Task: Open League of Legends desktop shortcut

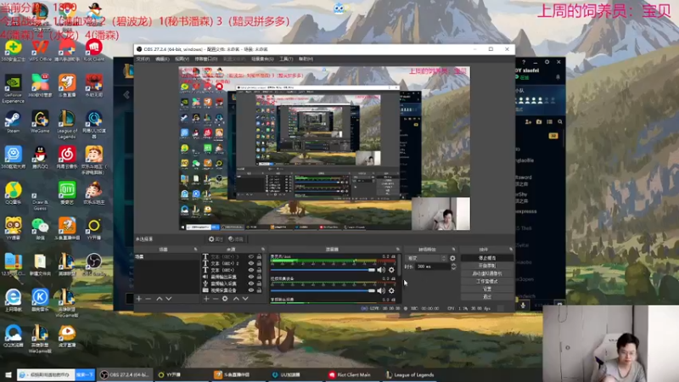Action: (x=67, y=124)
